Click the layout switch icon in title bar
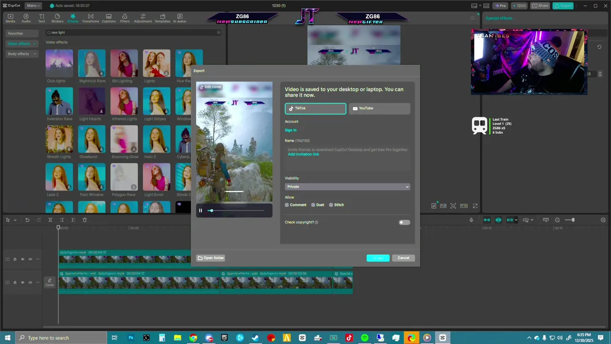The width and height of the screenshot is (611, 344). (x=474, y=6)
